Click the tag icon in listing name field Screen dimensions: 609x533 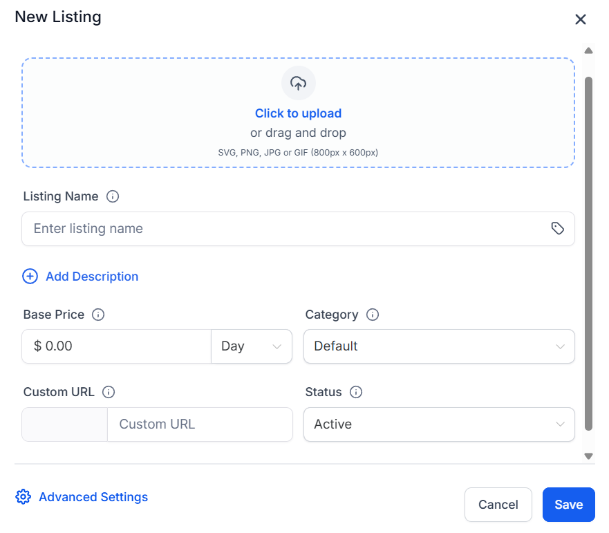[x=557, y=229]
